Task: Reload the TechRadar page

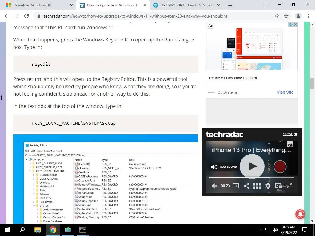Action: 26,16
